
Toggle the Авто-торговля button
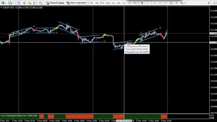76,3
